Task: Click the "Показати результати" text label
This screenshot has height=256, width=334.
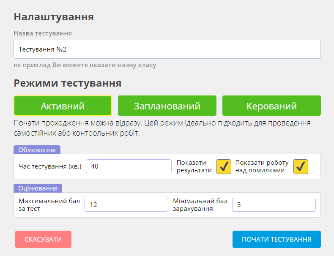Action: click(194, 166)
